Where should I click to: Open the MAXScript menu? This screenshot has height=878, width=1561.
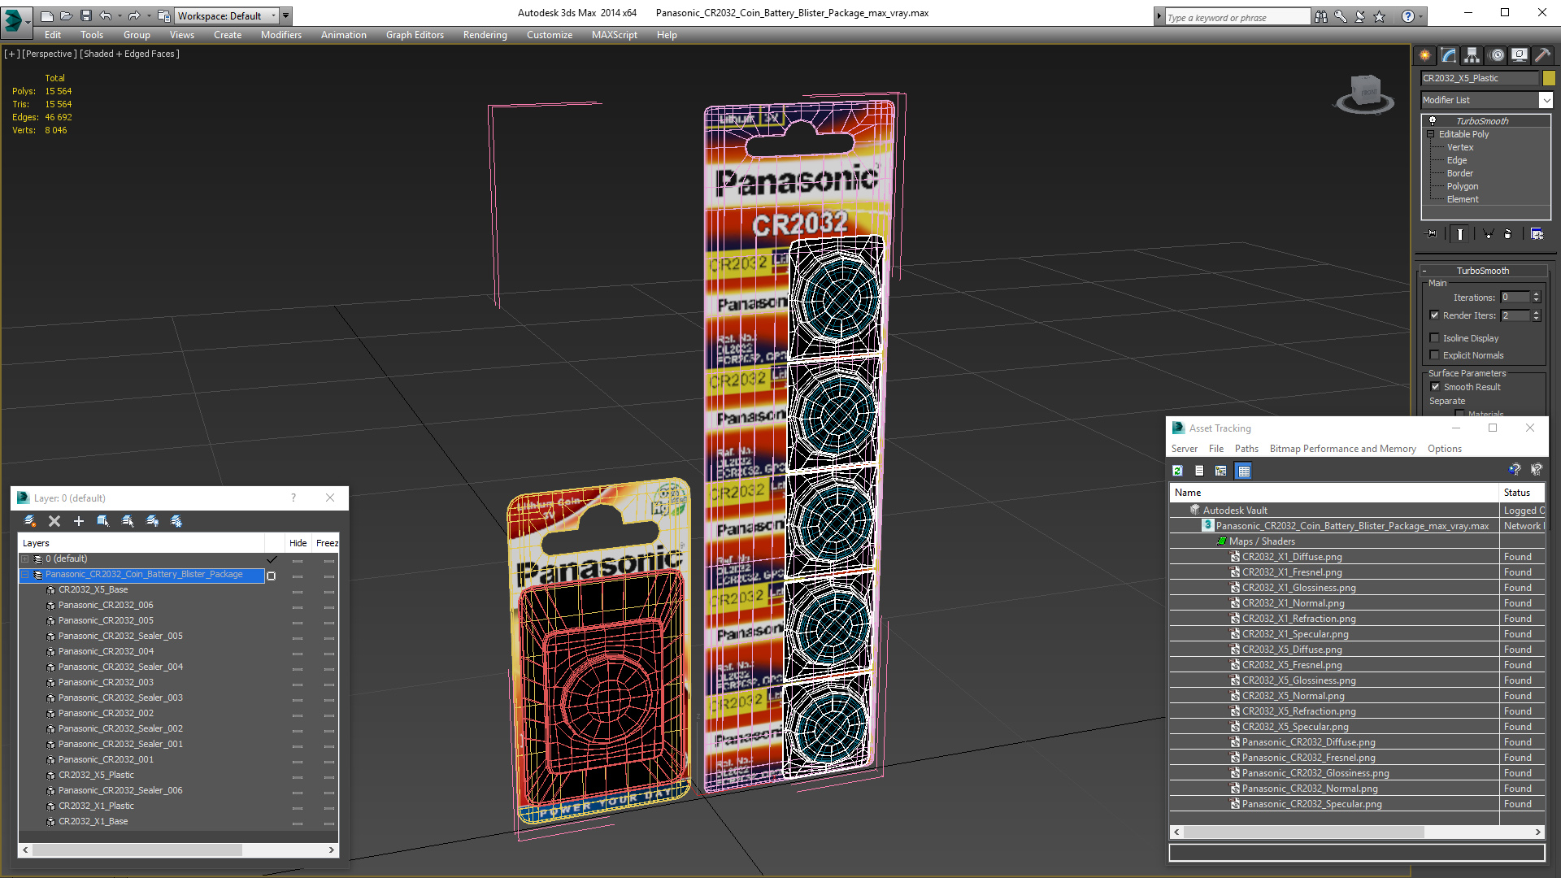pos(614,35)
